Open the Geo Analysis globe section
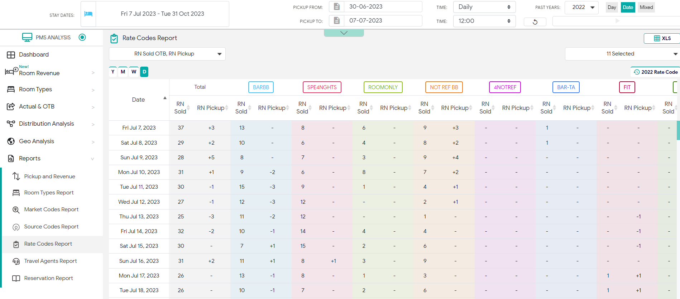 [x=36, y=141]
